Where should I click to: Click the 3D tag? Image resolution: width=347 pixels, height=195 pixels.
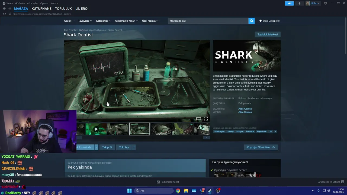271,131
